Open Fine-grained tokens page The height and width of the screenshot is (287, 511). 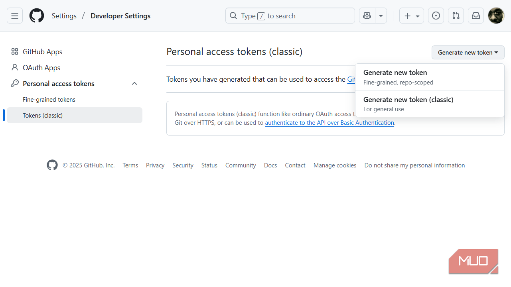pyautogui.click(x=75, y=100)
